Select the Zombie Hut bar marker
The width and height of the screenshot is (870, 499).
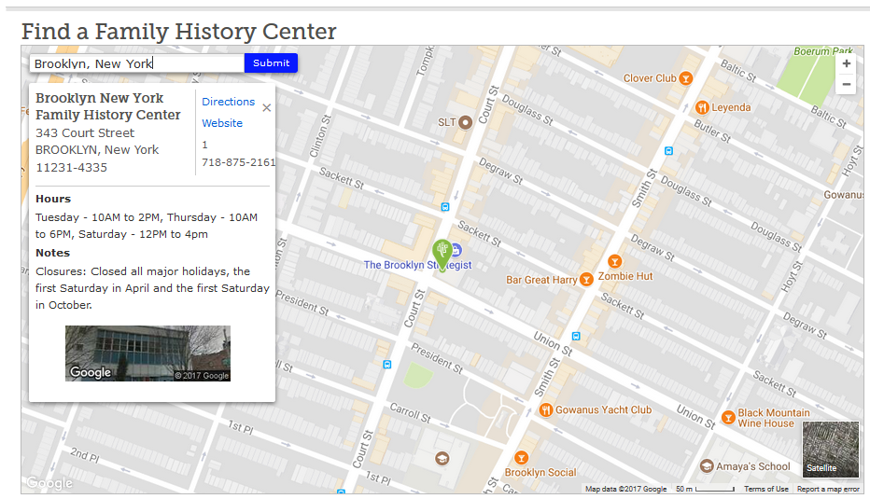pos(614,262)
